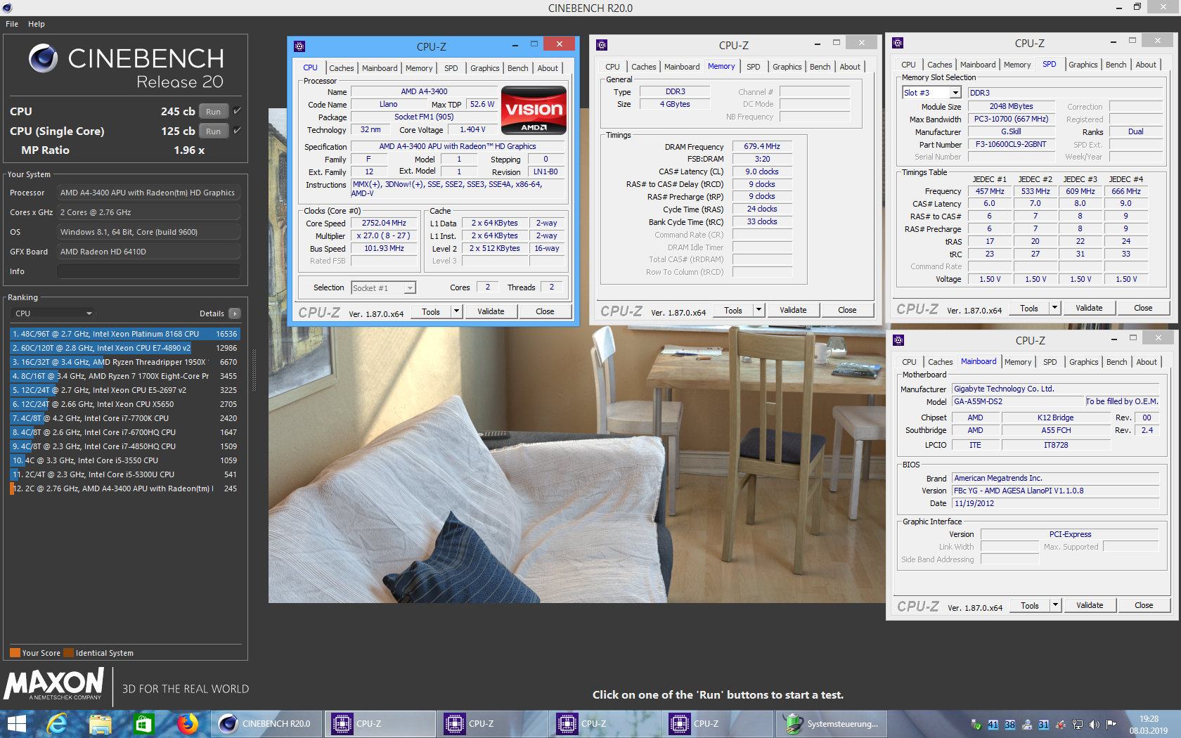Toggle the CPU (Single Core) test checkbox
The height and width of the screenshot is (738, 1181).
point(237,131)
